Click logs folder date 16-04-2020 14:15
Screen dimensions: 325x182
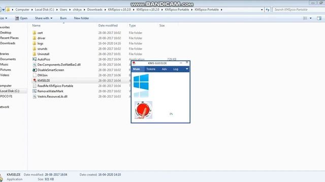[110, 43]
